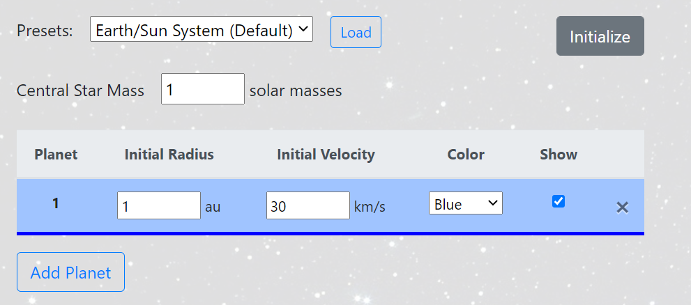Click the Central Star Mass label
This screenshot has height=305, width=691.
(x=80, y=91)
